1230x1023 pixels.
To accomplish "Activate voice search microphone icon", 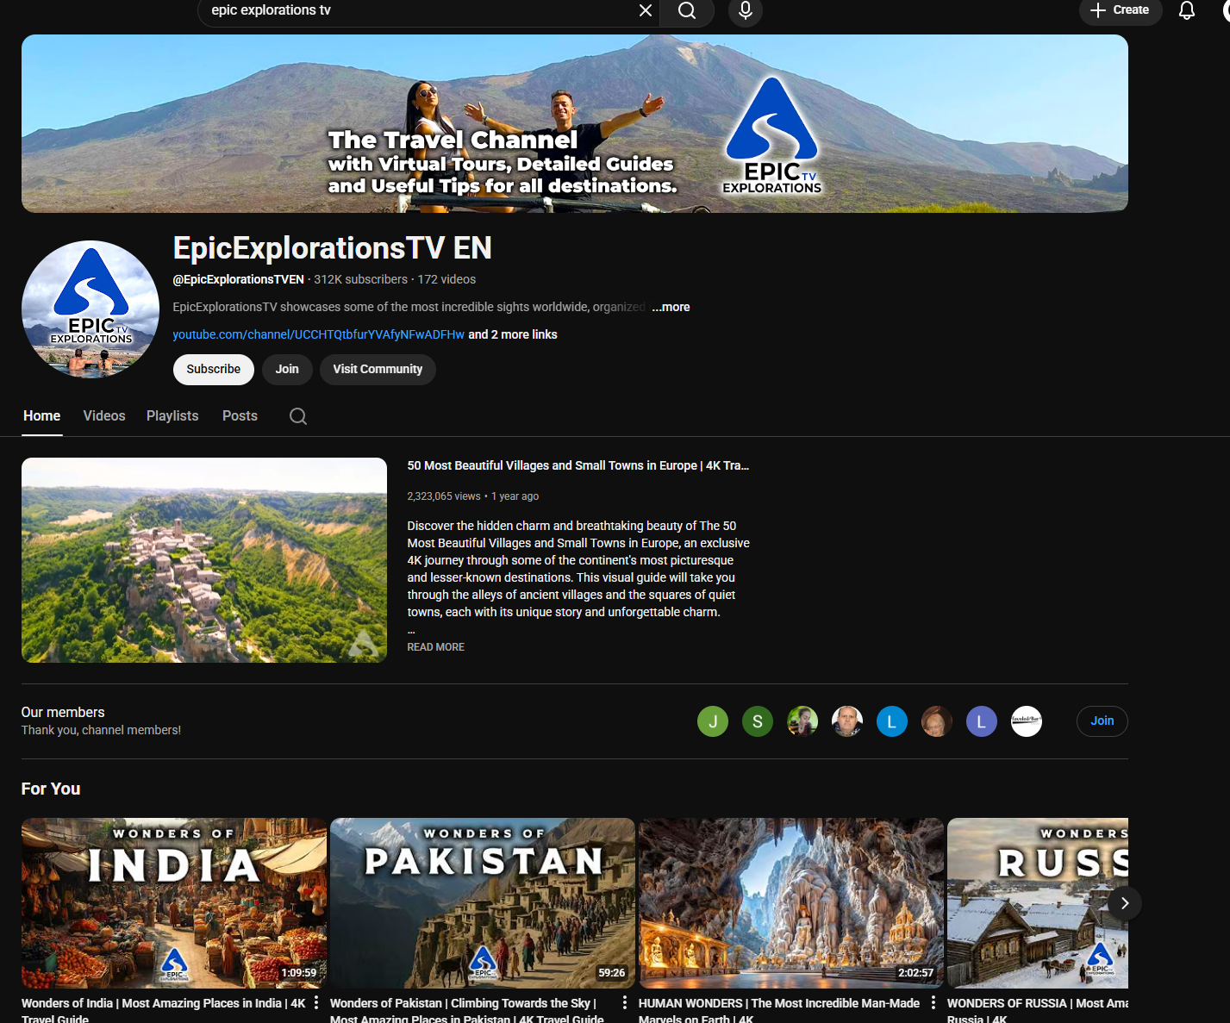I will tap(746, 10).
